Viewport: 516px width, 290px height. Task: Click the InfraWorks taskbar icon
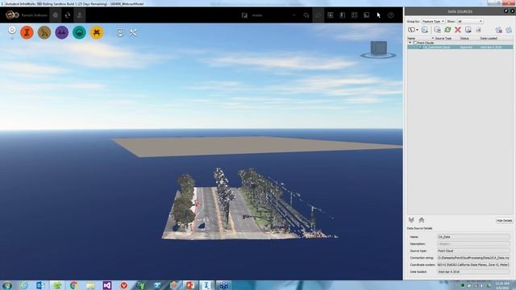[206, 285]
